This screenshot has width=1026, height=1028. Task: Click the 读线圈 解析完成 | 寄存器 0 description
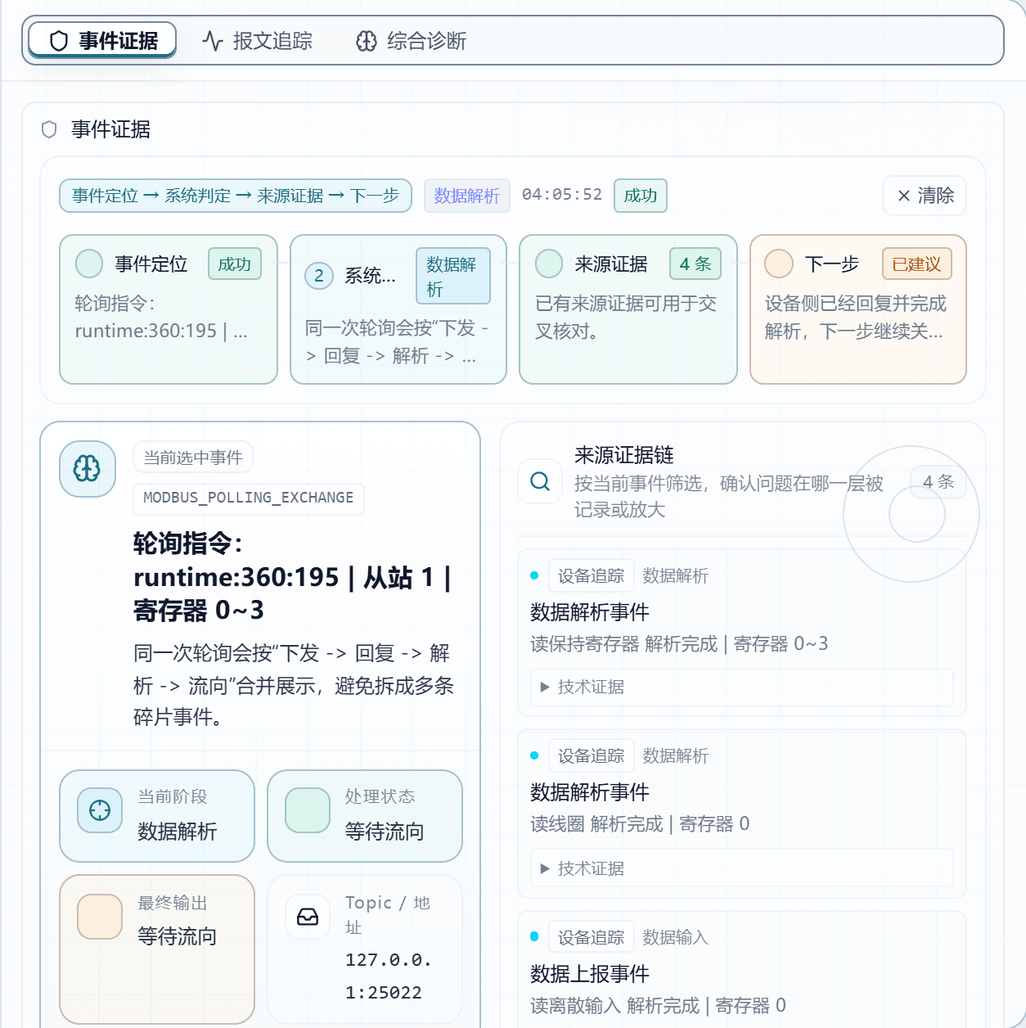point(640,823)
